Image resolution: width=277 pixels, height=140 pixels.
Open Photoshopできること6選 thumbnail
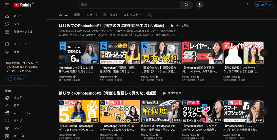click(79, 53)
